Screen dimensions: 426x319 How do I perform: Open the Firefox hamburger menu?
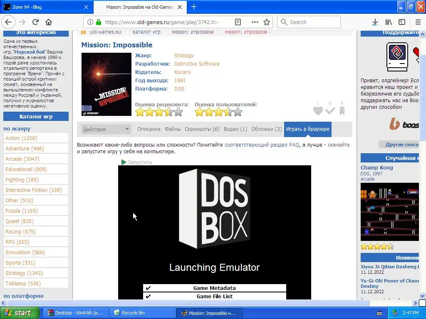(x=418, y=22)
